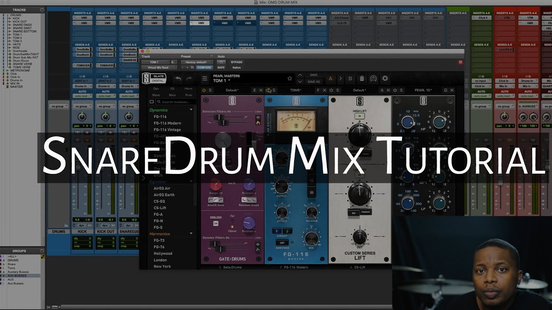Click the SAFE button
The image size is (552, 310).
coord(221,68)
